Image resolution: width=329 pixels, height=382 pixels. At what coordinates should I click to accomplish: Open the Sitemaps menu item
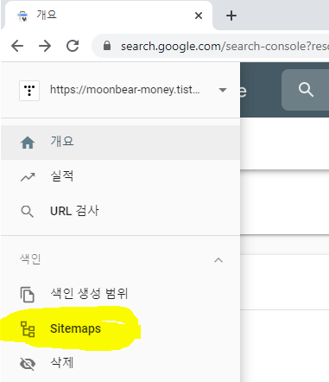(x=120, y=329)
